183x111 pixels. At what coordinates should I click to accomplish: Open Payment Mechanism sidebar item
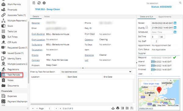pos(17,102)
